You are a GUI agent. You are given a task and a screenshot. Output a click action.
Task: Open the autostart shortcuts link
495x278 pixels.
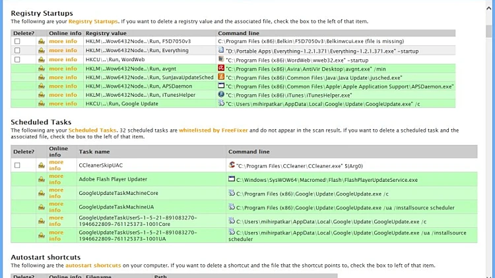(93, 265)
